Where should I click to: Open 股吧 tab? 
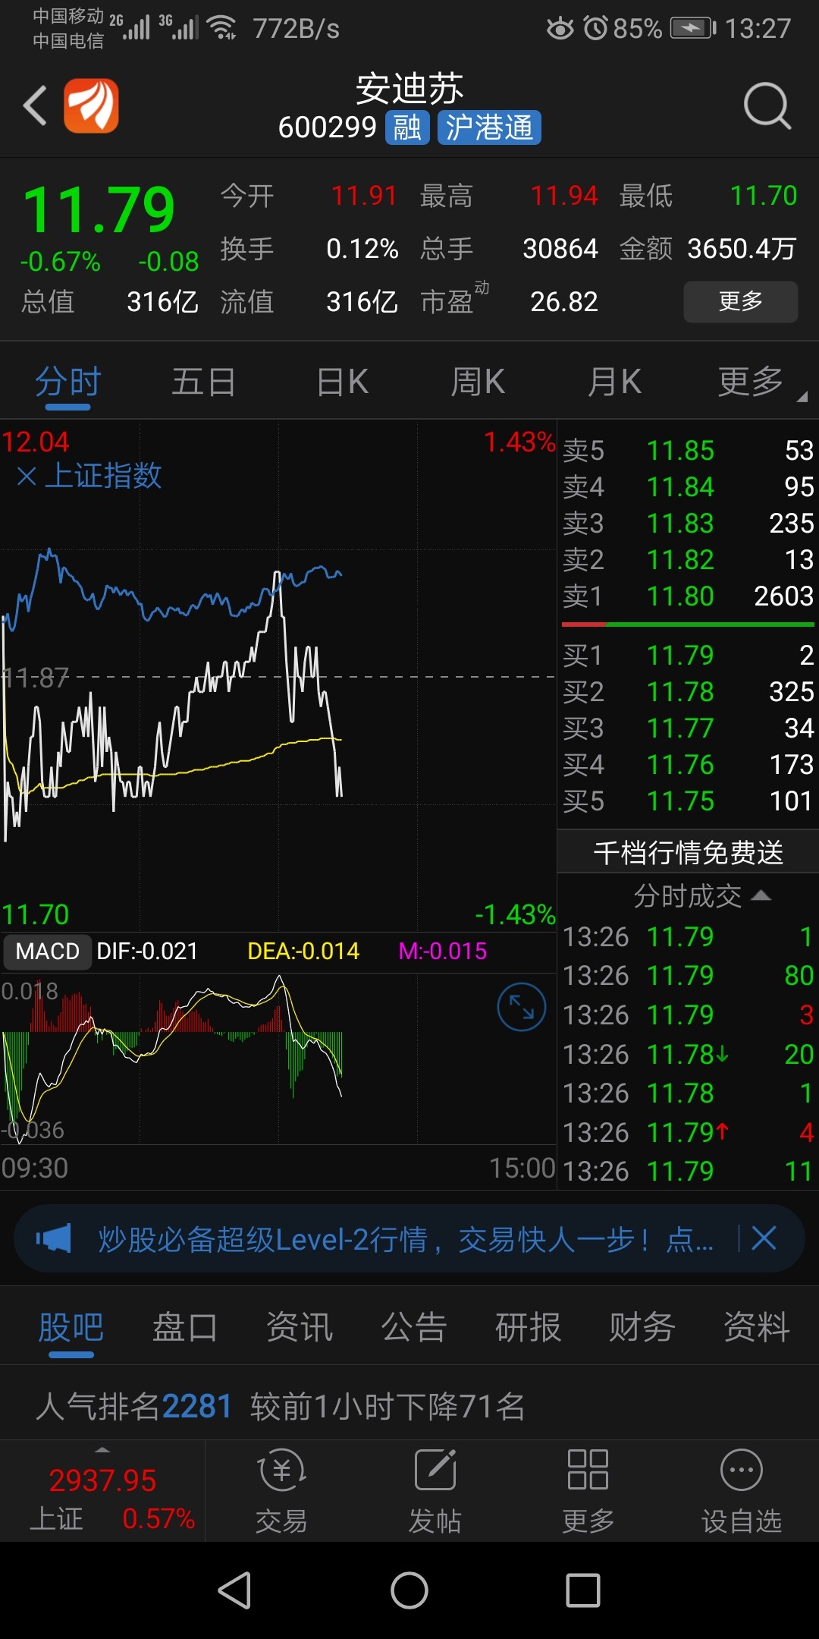pos(71,1327)
